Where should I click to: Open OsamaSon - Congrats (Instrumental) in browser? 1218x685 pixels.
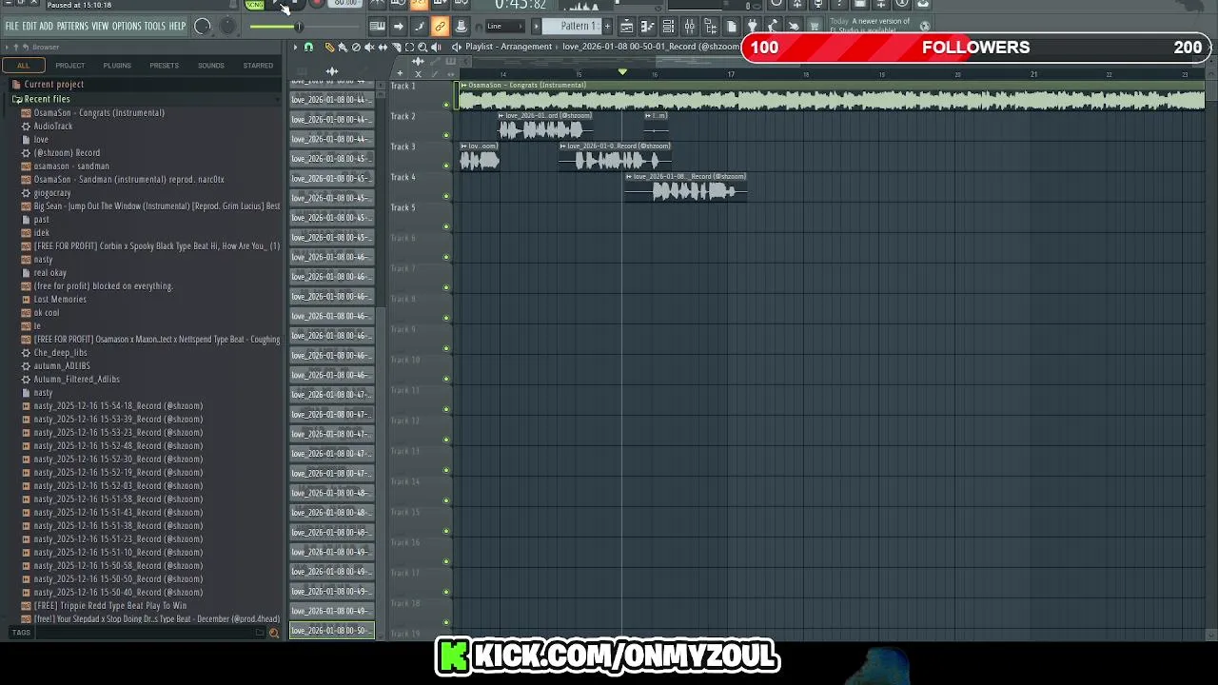[99, 113]
